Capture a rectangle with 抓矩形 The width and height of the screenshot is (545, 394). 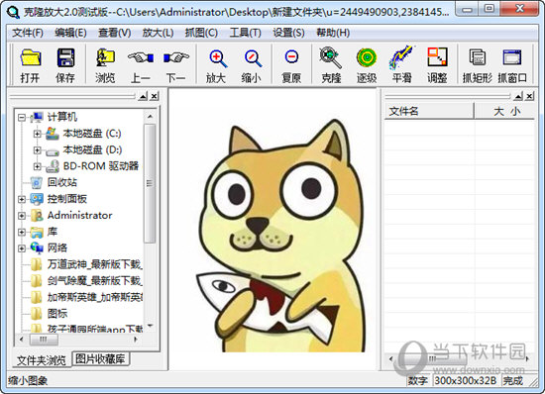coord(478,65)
